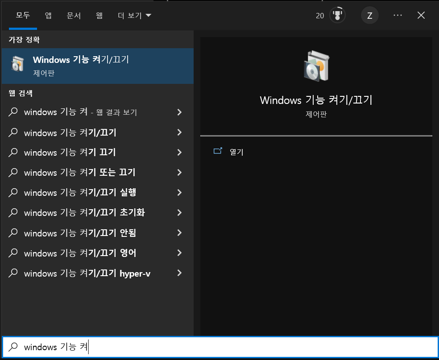Expand arrow for 'windows 기능 켜 - 웹 결과 보기'
Image resolution: width=439 pixels, height=360 pixels.
pos(179,112)
